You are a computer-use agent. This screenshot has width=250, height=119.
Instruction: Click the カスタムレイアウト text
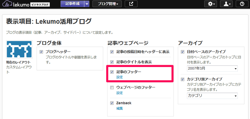point(19,70)
